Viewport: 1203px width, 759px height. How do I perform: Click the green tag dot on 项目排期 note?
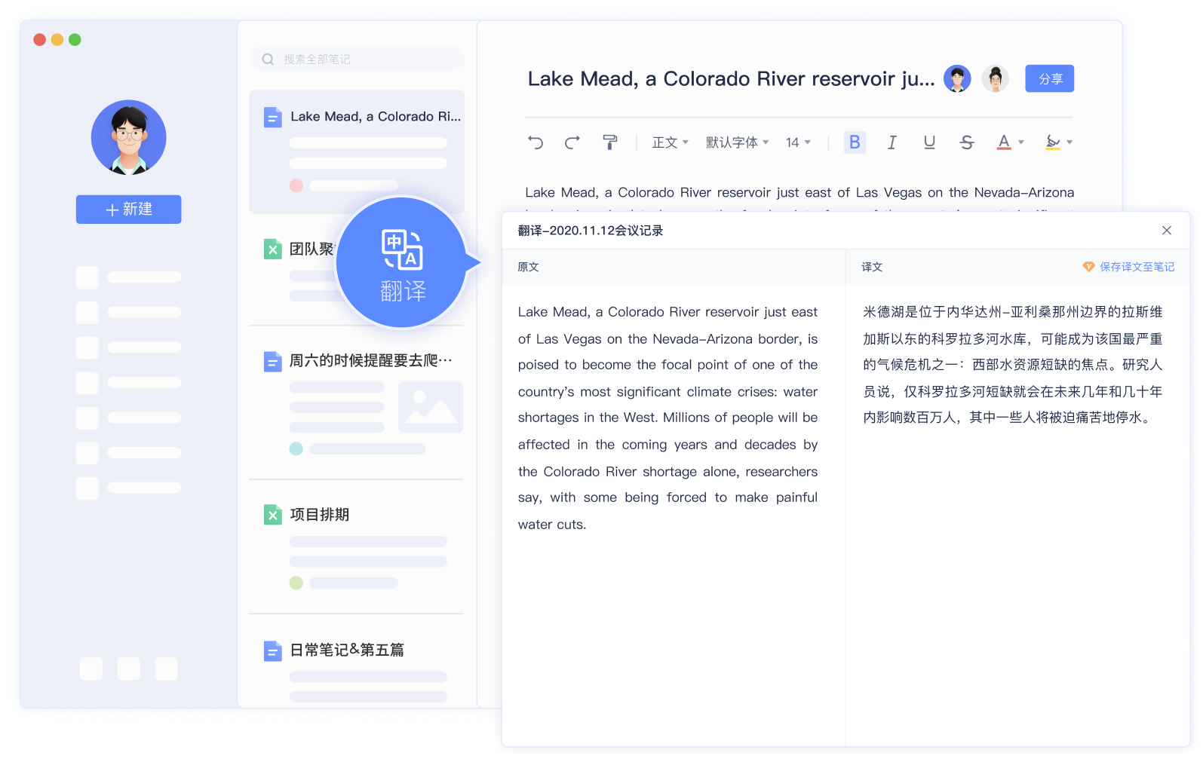[296, 583]
